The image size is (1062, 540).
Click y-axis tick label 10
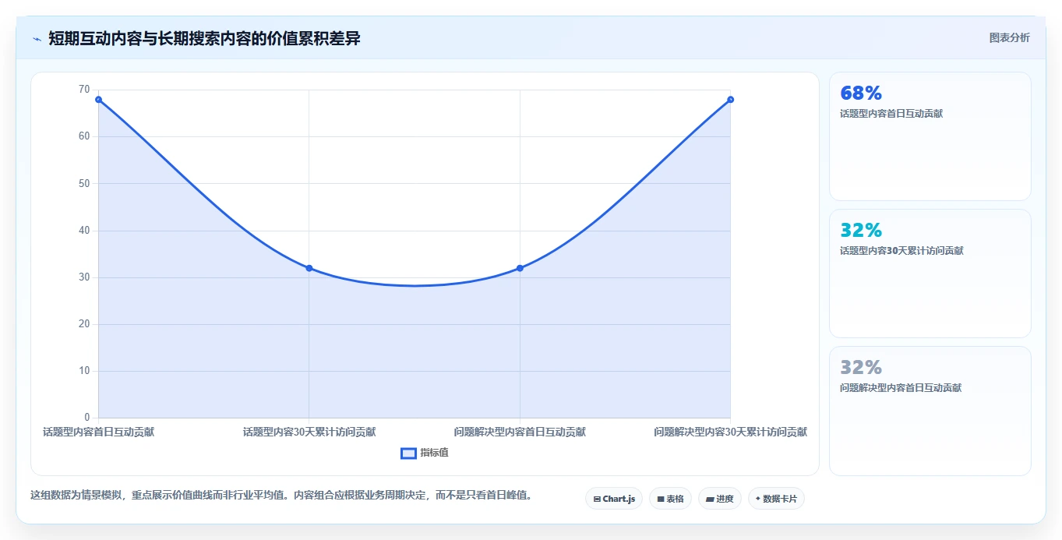(84, 371)
